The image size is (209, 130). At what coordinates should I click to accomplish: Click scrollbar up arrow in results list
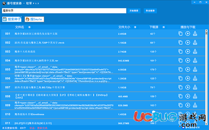pos(207,31)
